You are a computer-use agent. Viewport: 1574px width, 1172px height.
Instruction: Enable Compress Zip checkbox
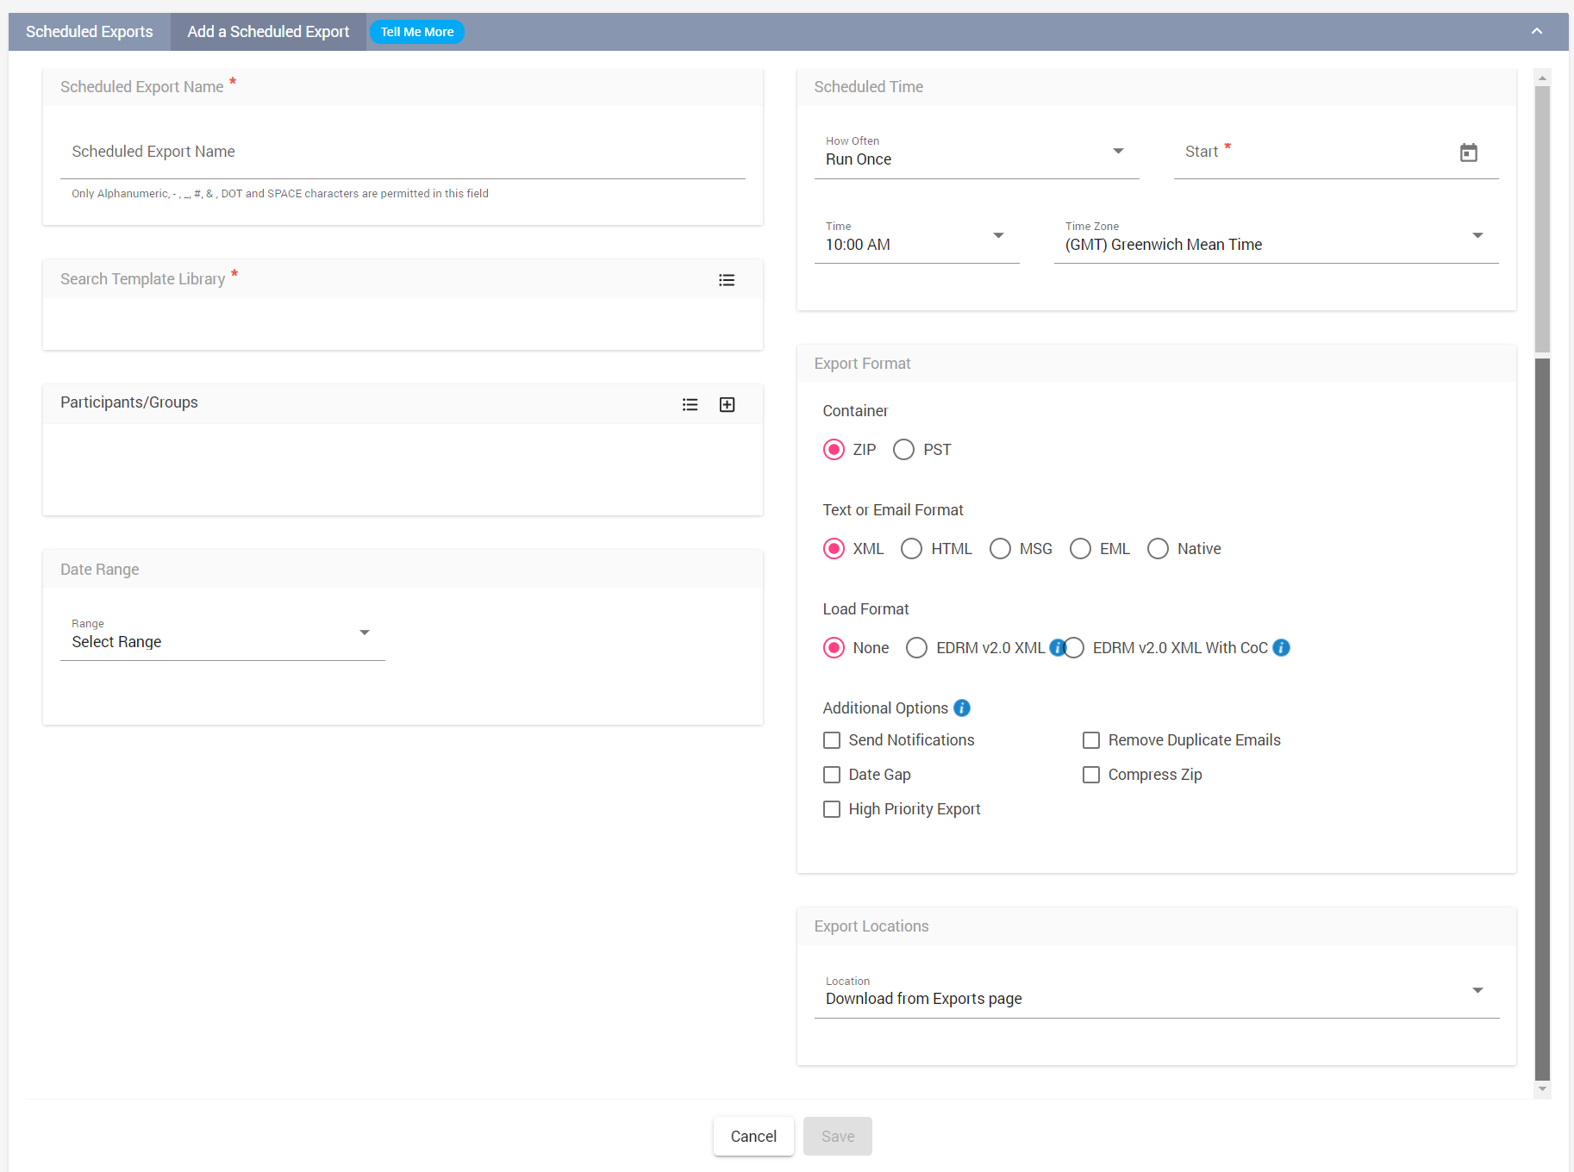[1091, 775]
